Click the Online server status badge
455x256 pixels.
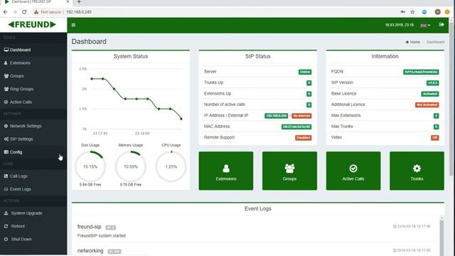point(305,72)
